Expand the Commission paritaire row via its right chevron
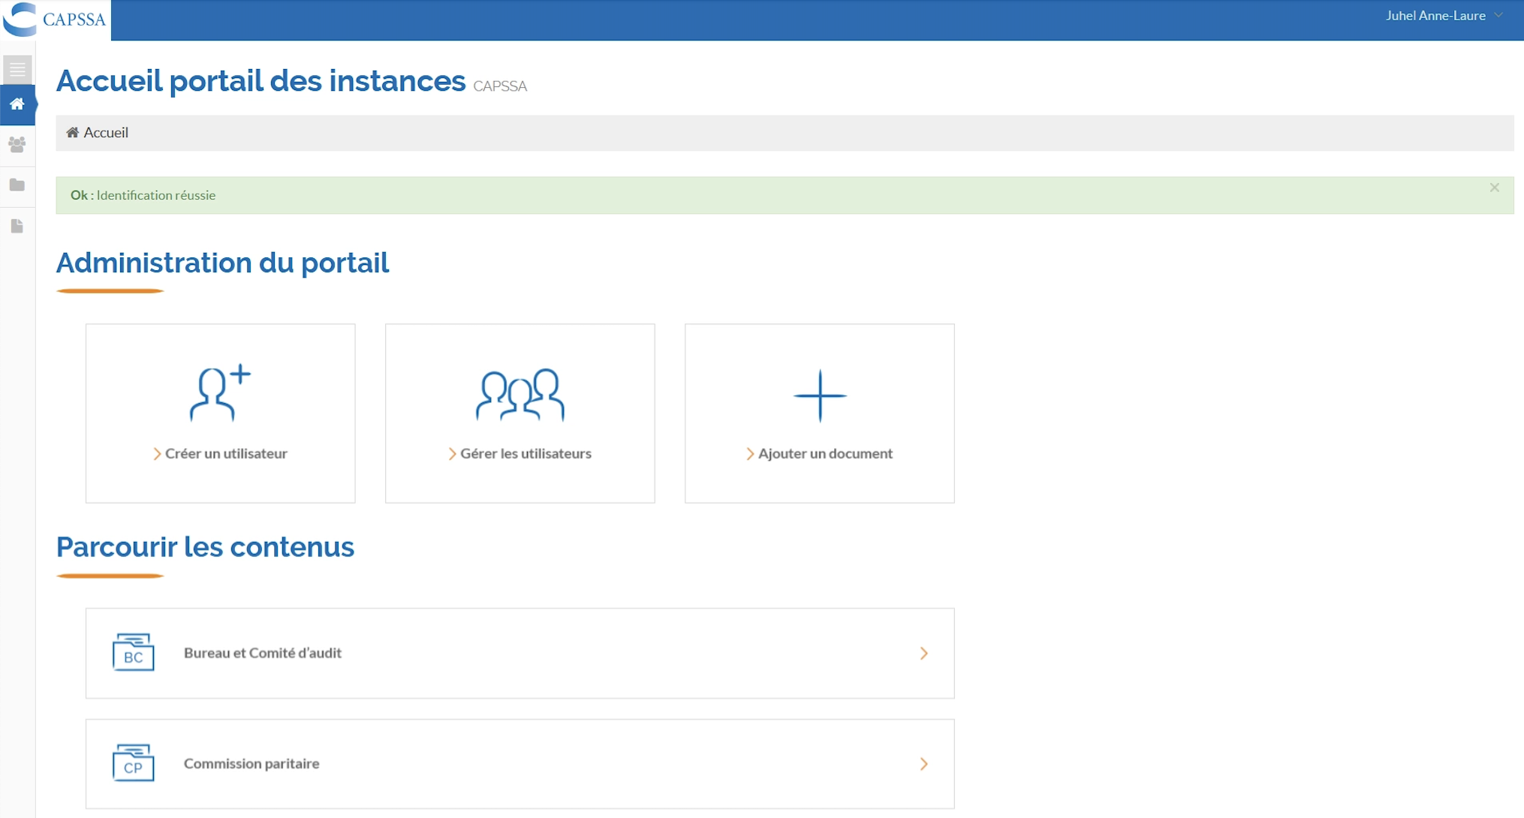Image resolution: width=1524 pixels, height=818 pixels. click(x=923, y=764)
